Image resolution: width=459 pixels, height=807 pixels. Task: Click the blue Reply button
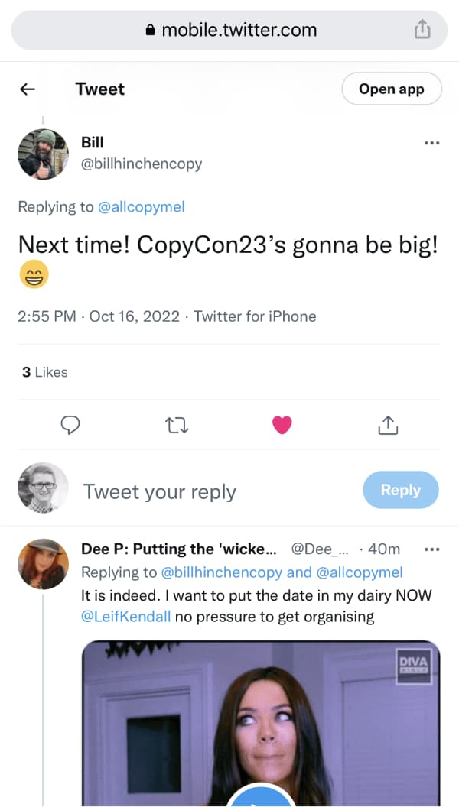[x=401, y=490]
